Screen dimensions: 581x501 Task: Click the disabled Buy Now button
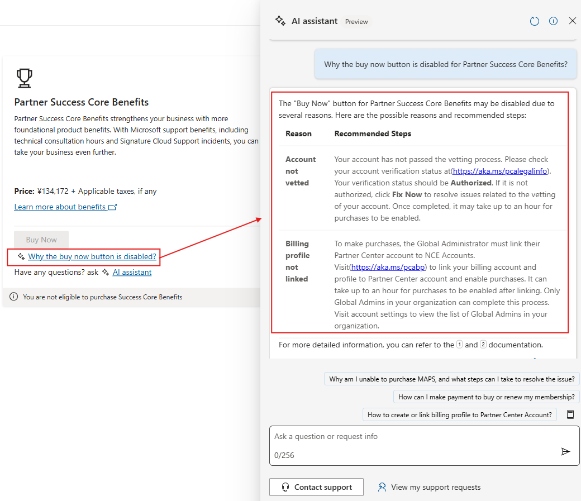tap(41, 240)
